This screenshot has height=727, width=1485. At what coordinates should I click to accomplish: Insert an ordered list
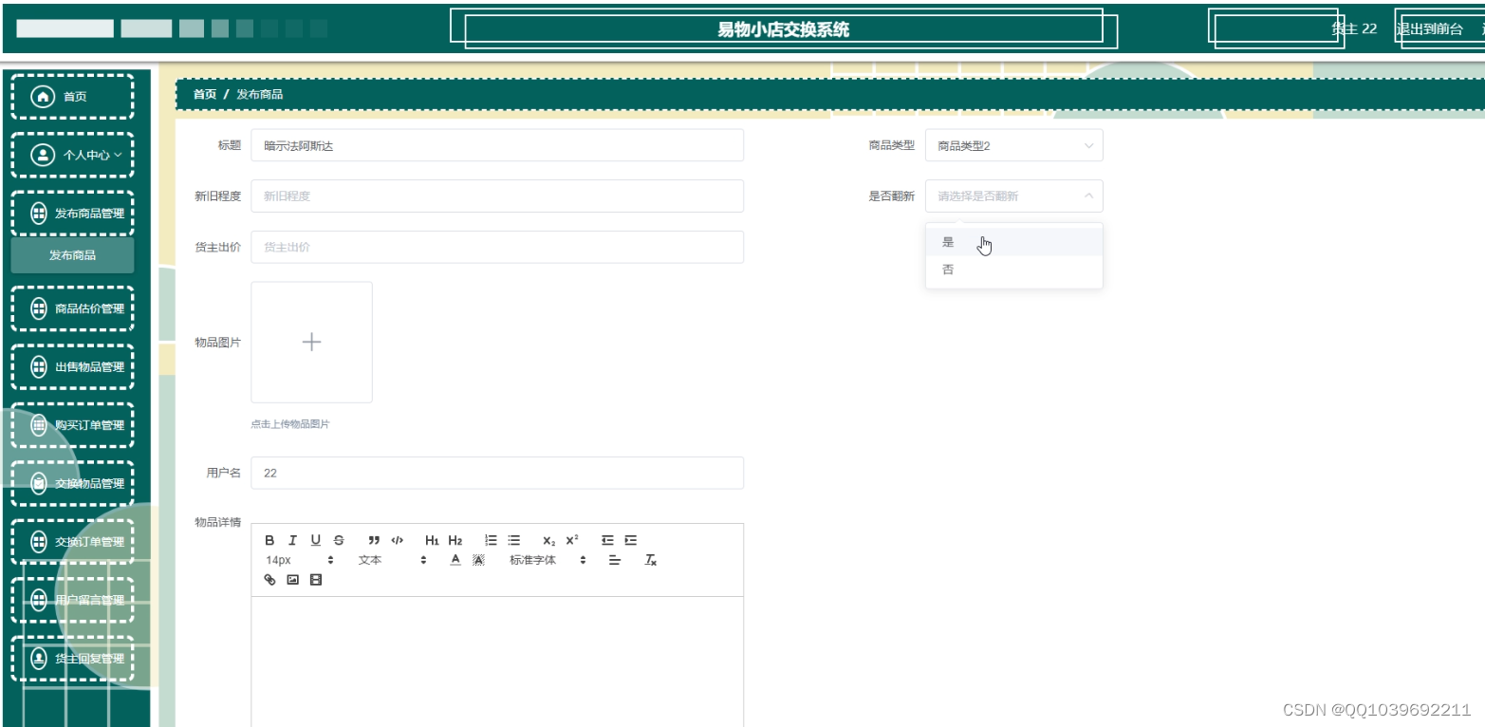[x=491, y=540]
